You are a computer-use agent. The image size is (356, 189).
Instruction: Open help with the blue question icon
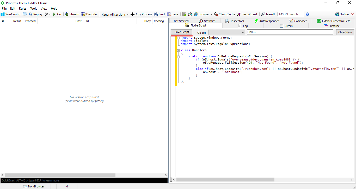click(308, 14)
